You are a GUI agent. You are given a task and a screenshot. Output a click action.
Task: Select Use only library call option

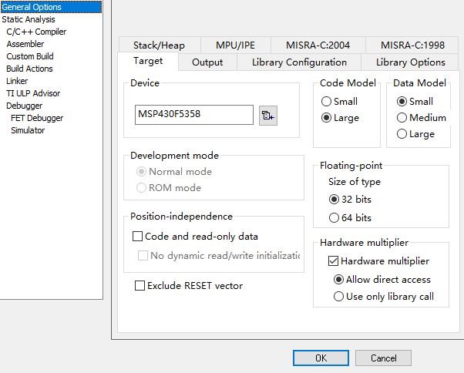pos(338,297)
